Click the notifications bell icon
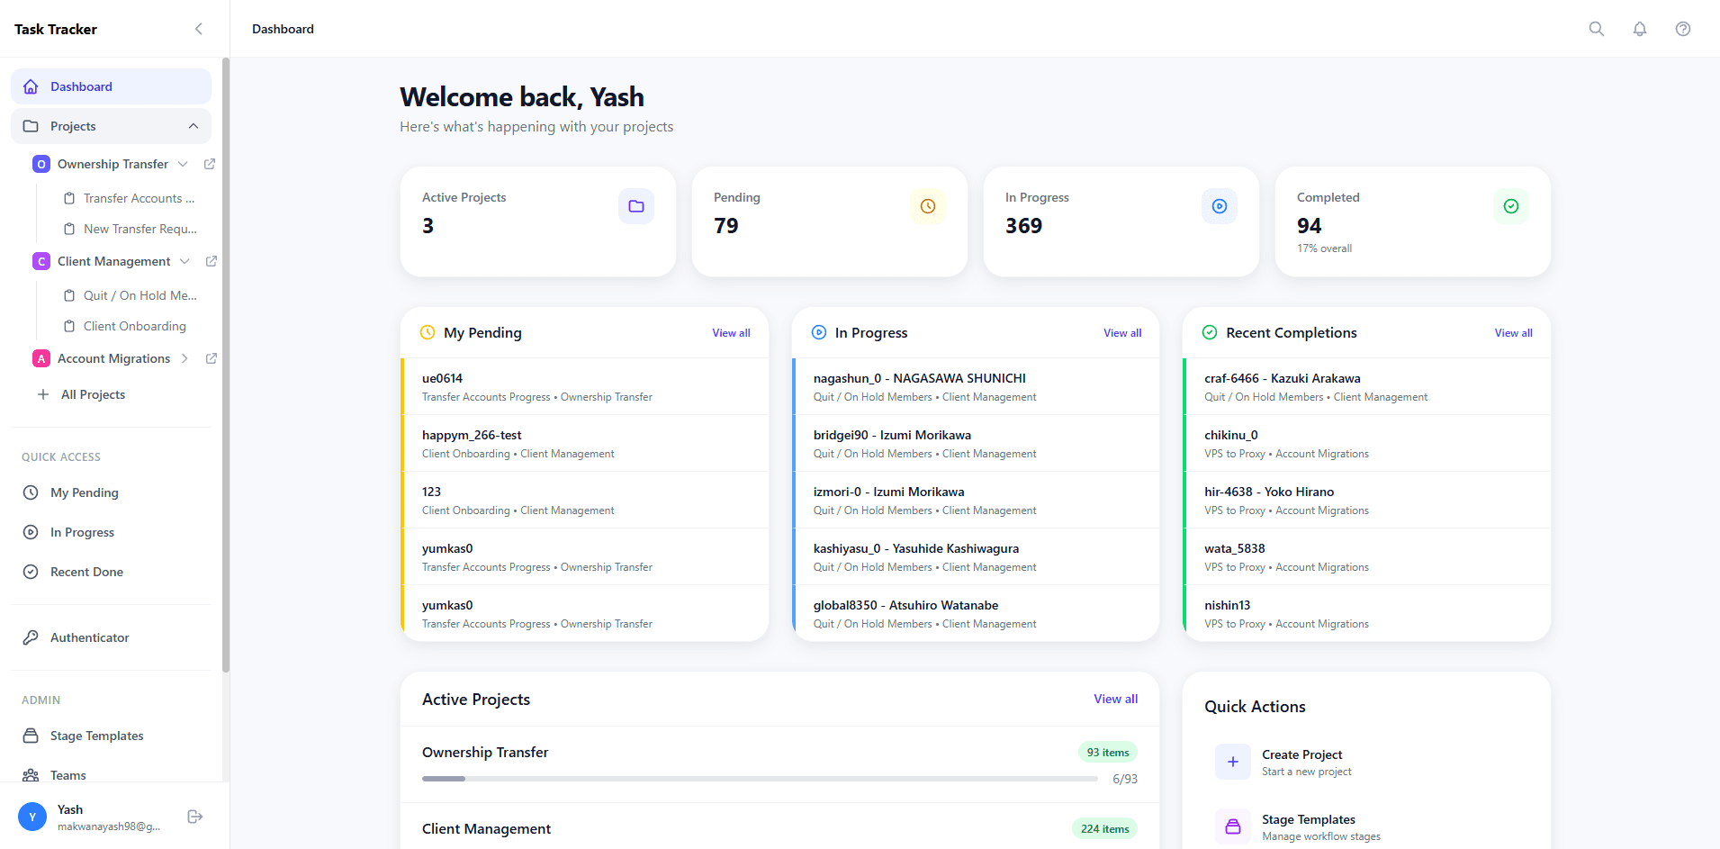This screenshot has width=1720, height=849. (x=1639, y=28)
